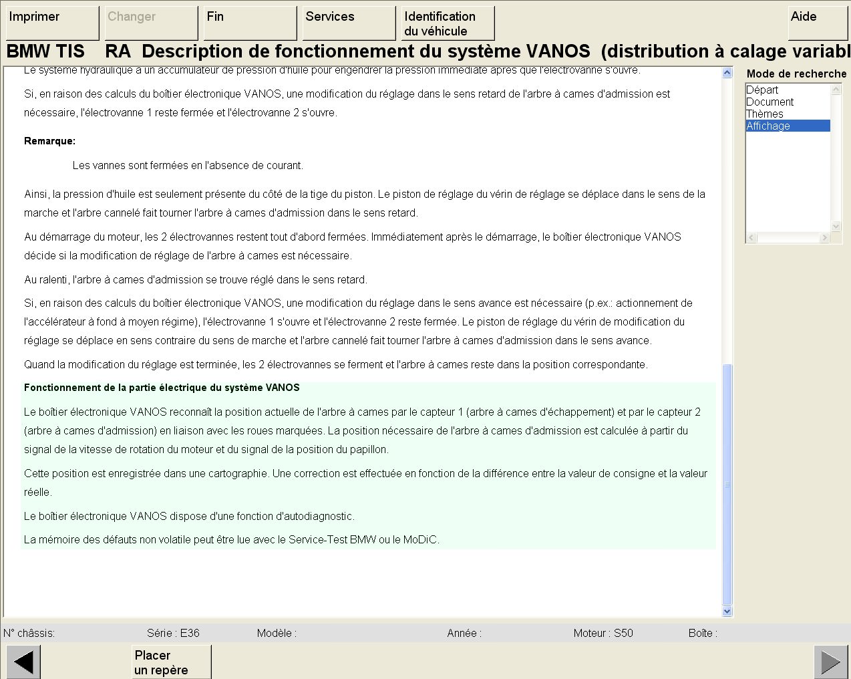Viewport: 851px width, 679px height.
Task: Open the Aide help button
Action: [818, 23]
